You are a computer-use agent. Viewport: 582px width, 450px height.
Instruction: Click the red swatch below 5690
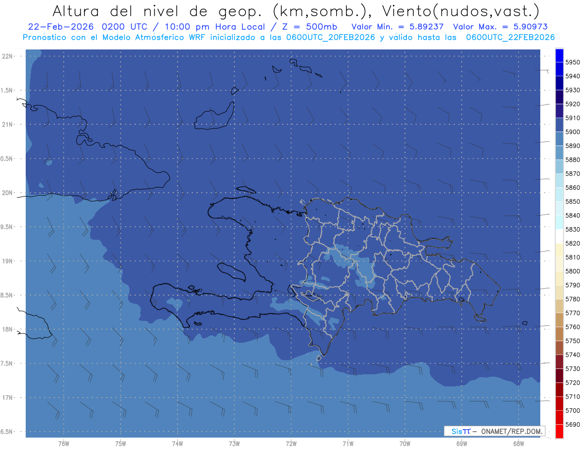(559, 431)
